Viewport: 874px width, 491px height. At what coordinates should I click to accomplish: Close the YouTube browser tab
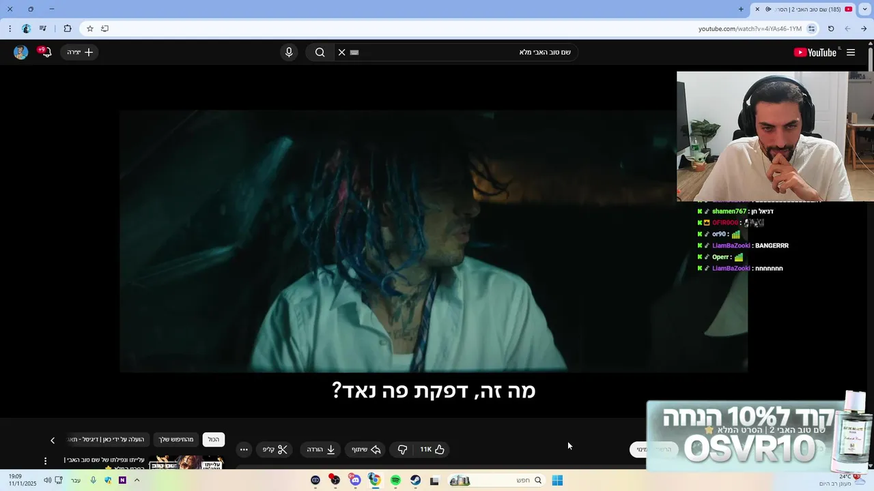pos(757,9)
